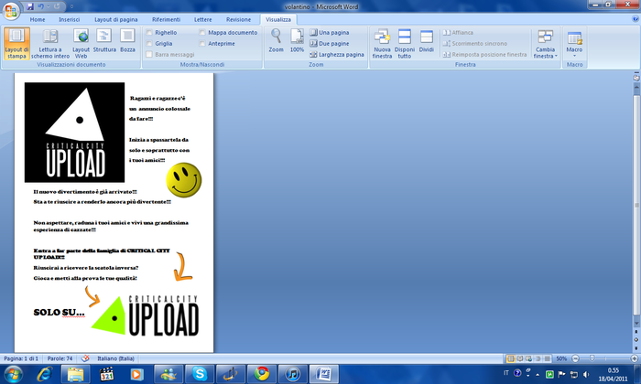This screenshot has width=641, height=384.
Task: Click the Redo button in quick access toolbar
Action: click(x=57, y=6)
